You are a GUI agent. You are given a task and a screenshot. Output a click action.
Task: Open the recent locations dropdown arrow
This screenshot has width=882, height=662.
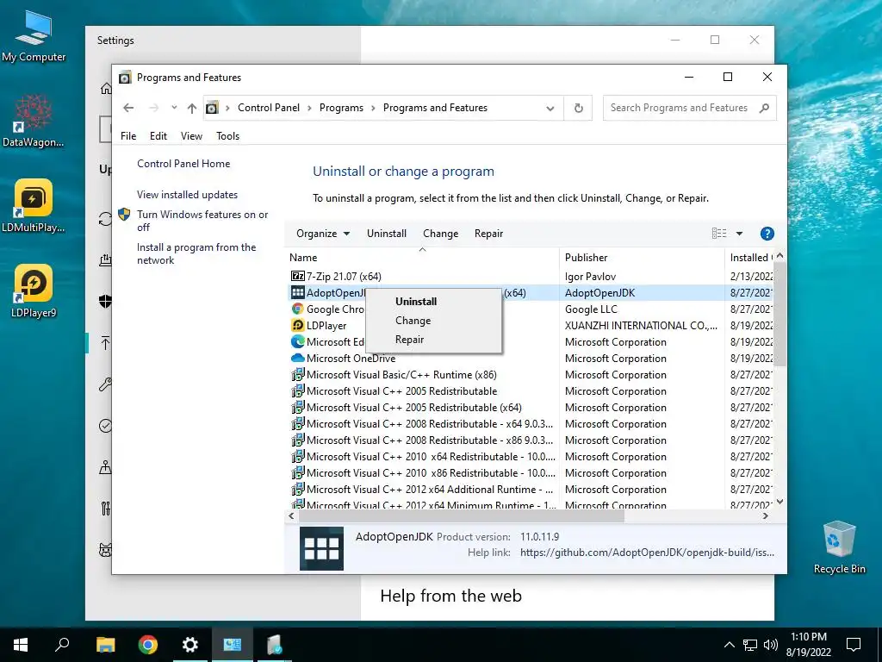174,108
